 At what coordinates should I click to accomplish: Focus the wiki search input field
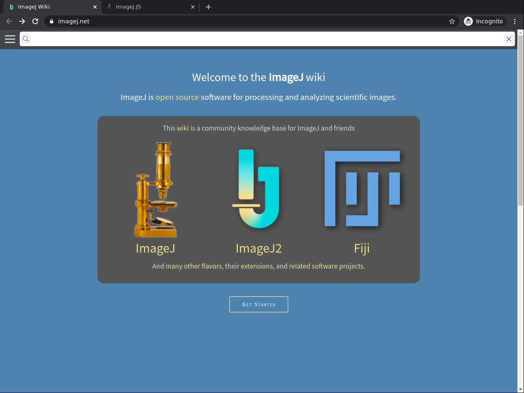[x=267, y=39]
